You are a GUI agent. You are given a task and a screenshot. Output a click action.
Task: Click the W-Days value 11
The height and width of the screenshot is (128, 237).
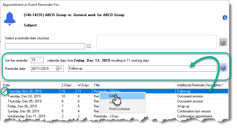[79, 91]
